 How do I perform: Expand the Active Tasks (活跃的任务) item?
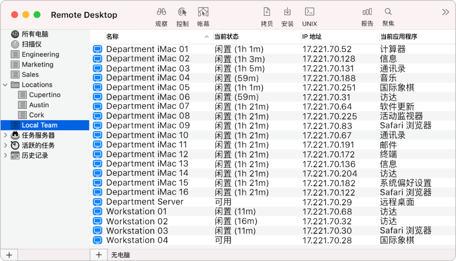point(5,145)
